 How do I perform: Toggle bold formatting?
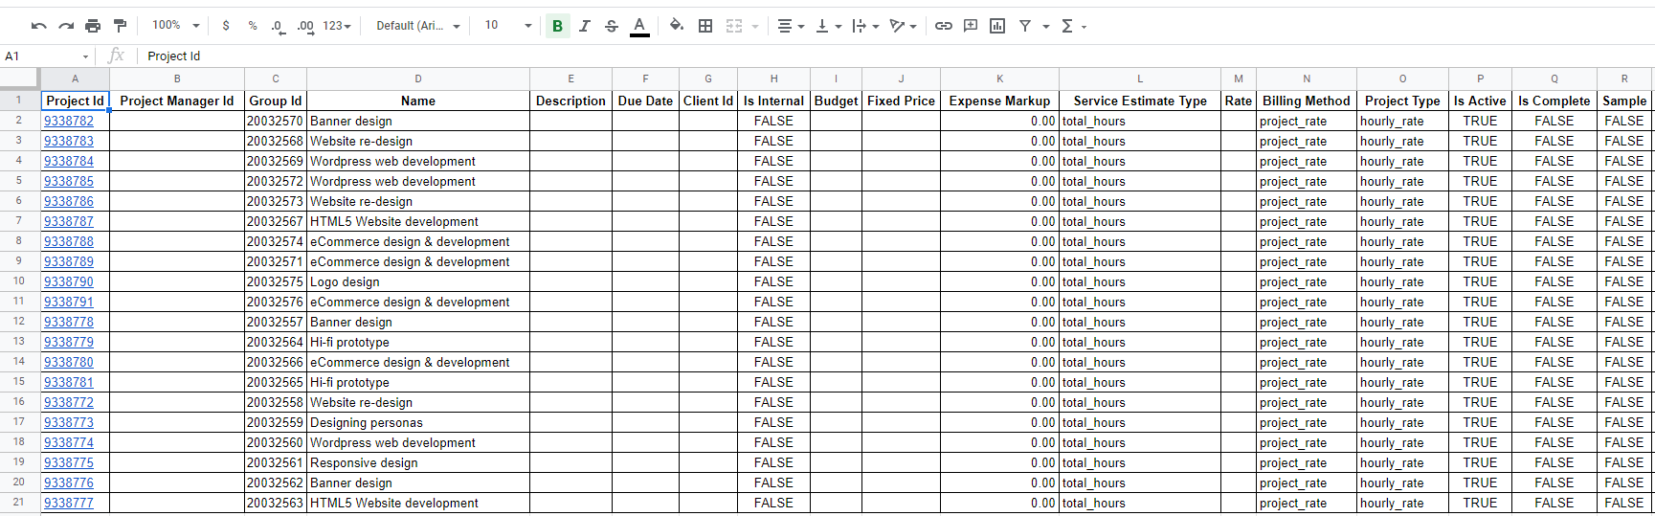pos(557,26)
